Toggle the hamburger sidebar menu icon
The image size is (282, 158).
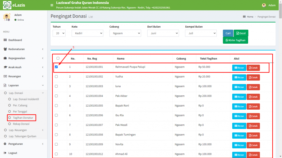click(52, 5)
